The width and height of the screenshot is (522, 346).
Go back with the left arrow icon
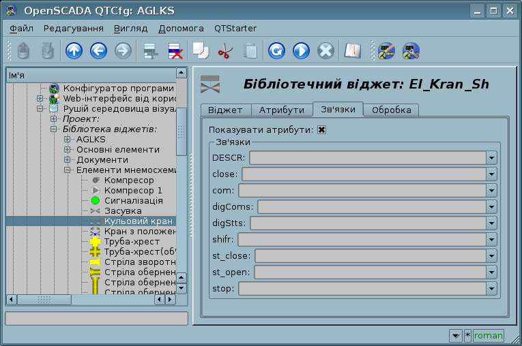98,50
